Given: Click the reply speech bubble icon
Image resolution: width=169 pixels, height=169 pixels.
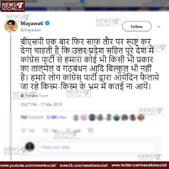Looking at the screenshot, I should point(24,130).
